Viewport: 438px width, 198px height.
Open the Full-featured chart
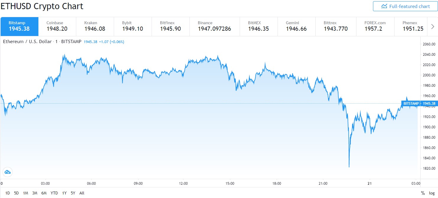[x=405, y=6]
